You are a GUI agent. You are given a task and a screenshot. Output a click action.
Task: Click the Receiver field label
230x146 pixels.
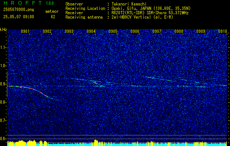click(x=74, y=13)
